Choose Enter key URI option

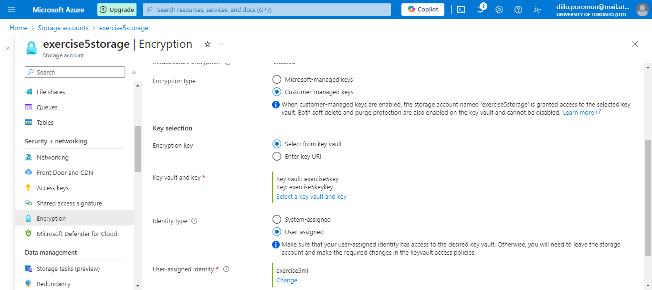coord(277,156)
